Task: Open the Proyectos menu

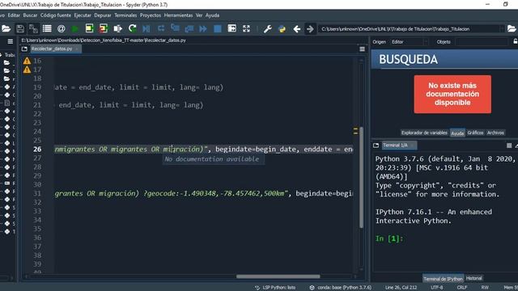Action: click(151, 15)
